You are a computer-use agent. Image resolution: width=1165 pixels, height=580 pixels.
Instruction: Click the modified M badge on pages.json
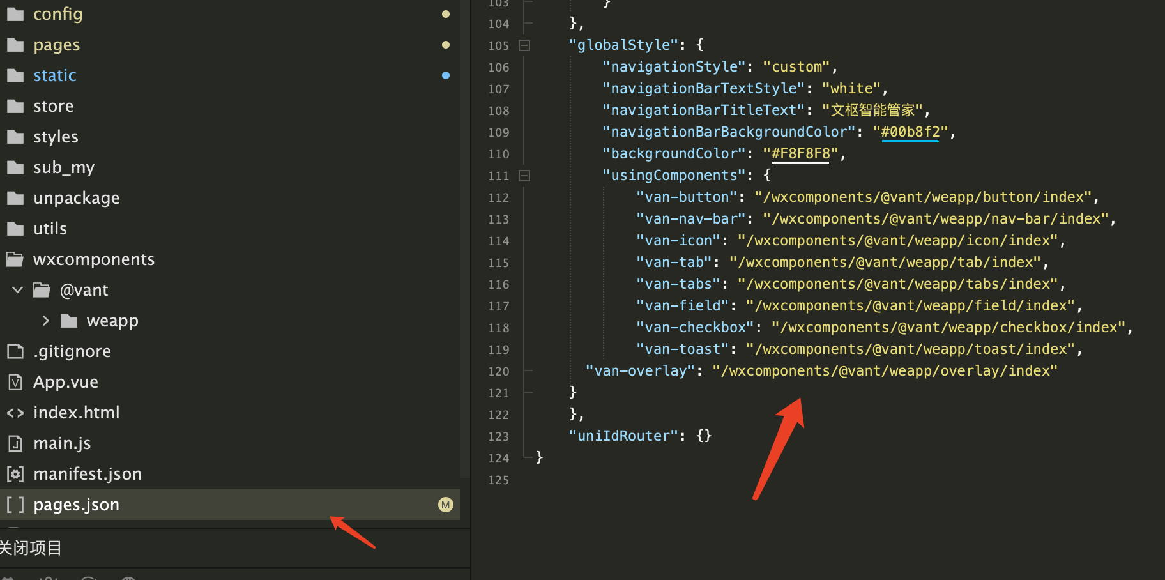pos(445,505)
